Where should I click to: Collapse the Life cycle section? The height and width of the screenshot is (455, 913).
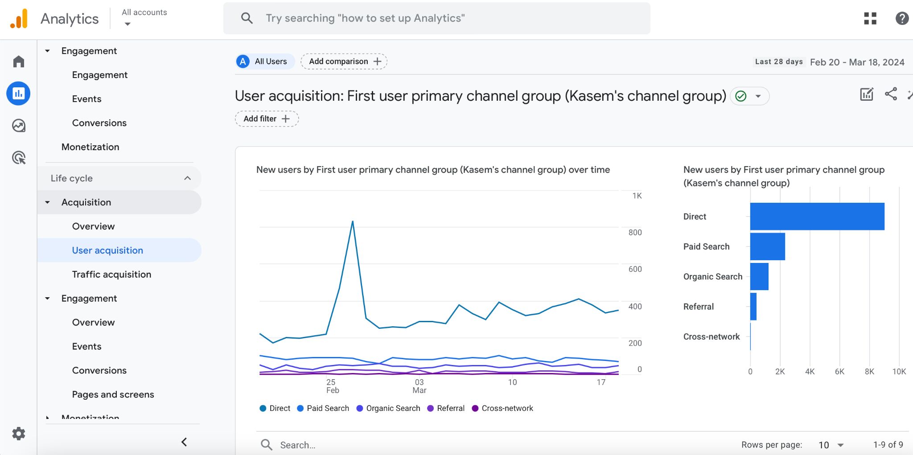coord(187,178)
